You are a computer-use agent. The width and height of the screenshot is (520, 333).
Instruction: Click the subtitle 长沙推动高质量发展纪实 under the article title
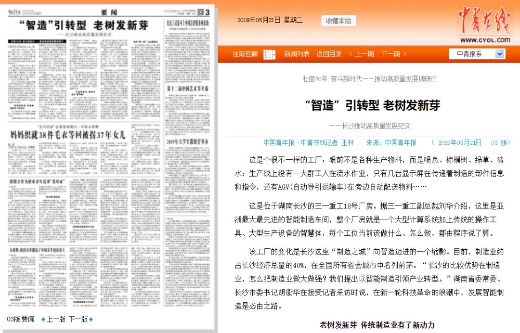click(x=370, y=126)
